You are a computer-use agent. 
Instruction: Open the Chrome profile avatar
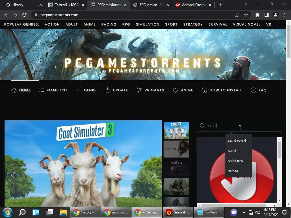coord(276,15)
